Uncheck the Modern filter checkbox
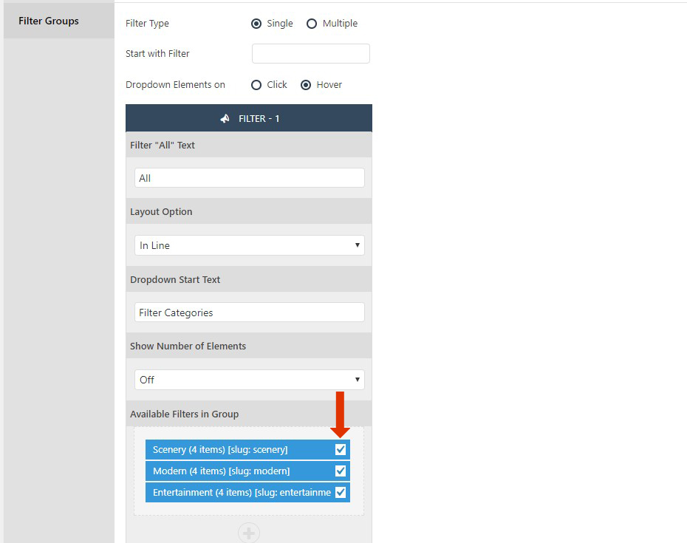 [341, 471]
